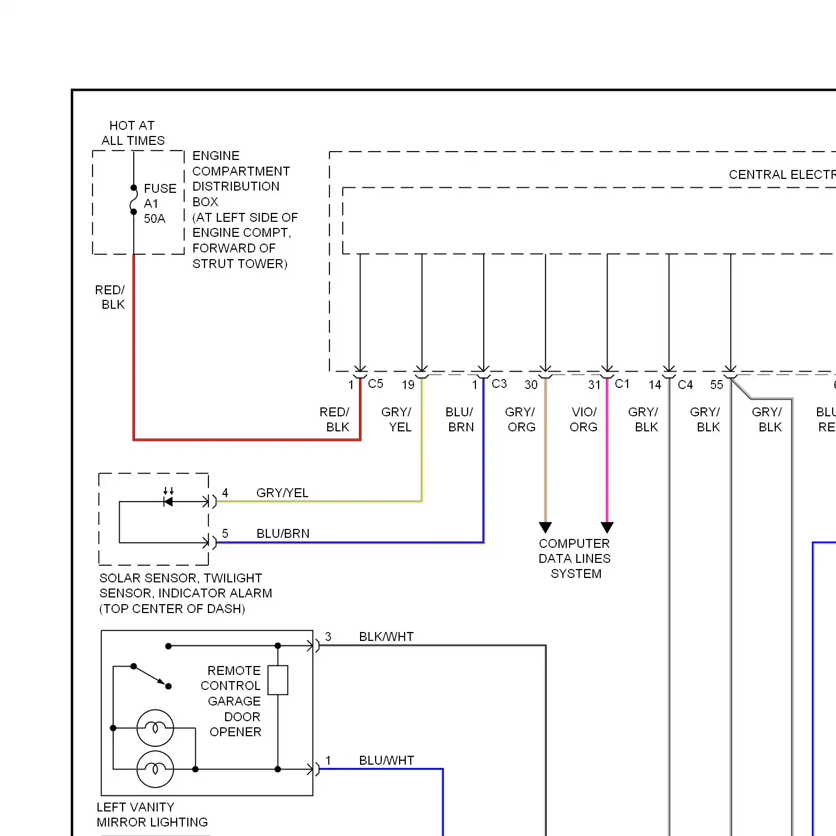The height and width of the screenshot is (836, 836).
Task: Click the solar sensor pin number 4
Action: tap(225, 493)
